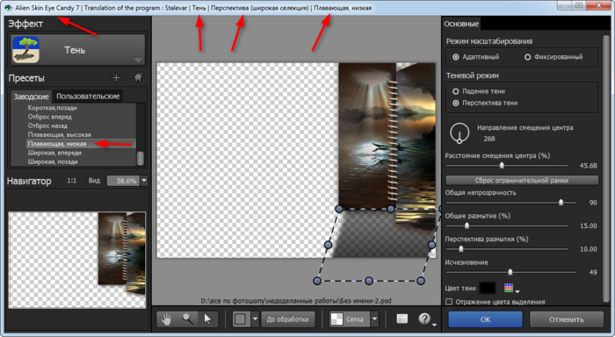Open the Тень effect selector

[x=77, y=50]
